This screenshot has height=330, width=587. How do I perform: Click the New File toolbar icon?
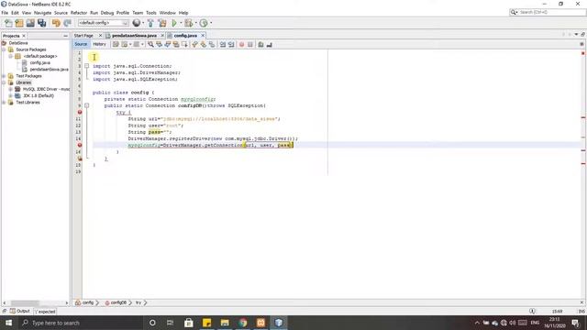click(8, 23)
